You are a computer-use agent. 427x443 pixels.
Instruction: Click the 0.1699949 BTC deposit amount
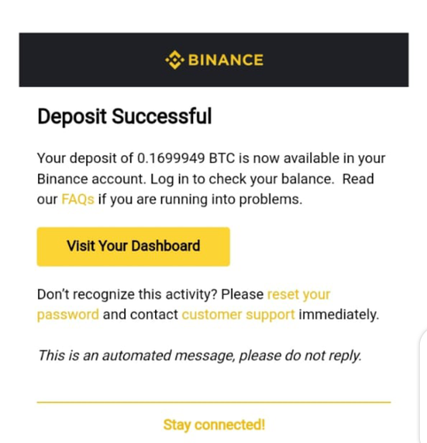[x=186, y=158]
